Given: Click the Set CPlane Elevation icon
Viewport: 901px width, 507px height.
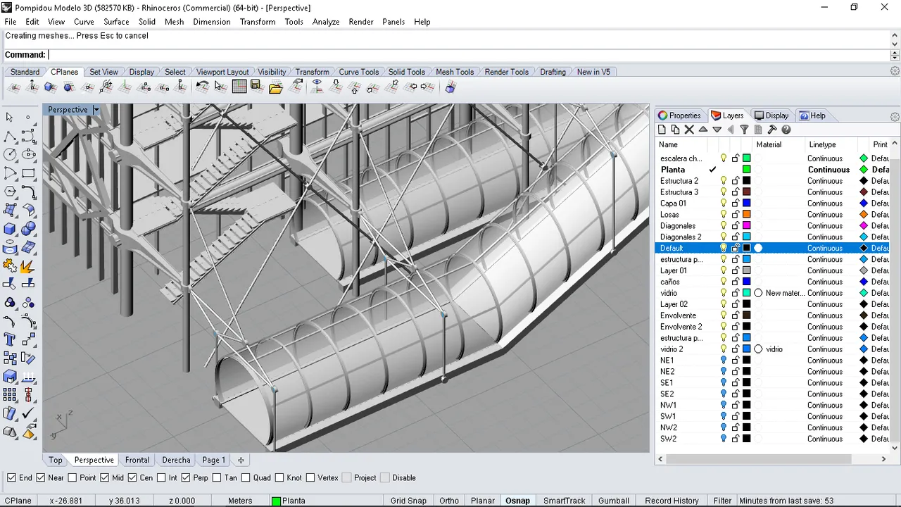Looking at the screenshot, I should click(x=32, y=87).
